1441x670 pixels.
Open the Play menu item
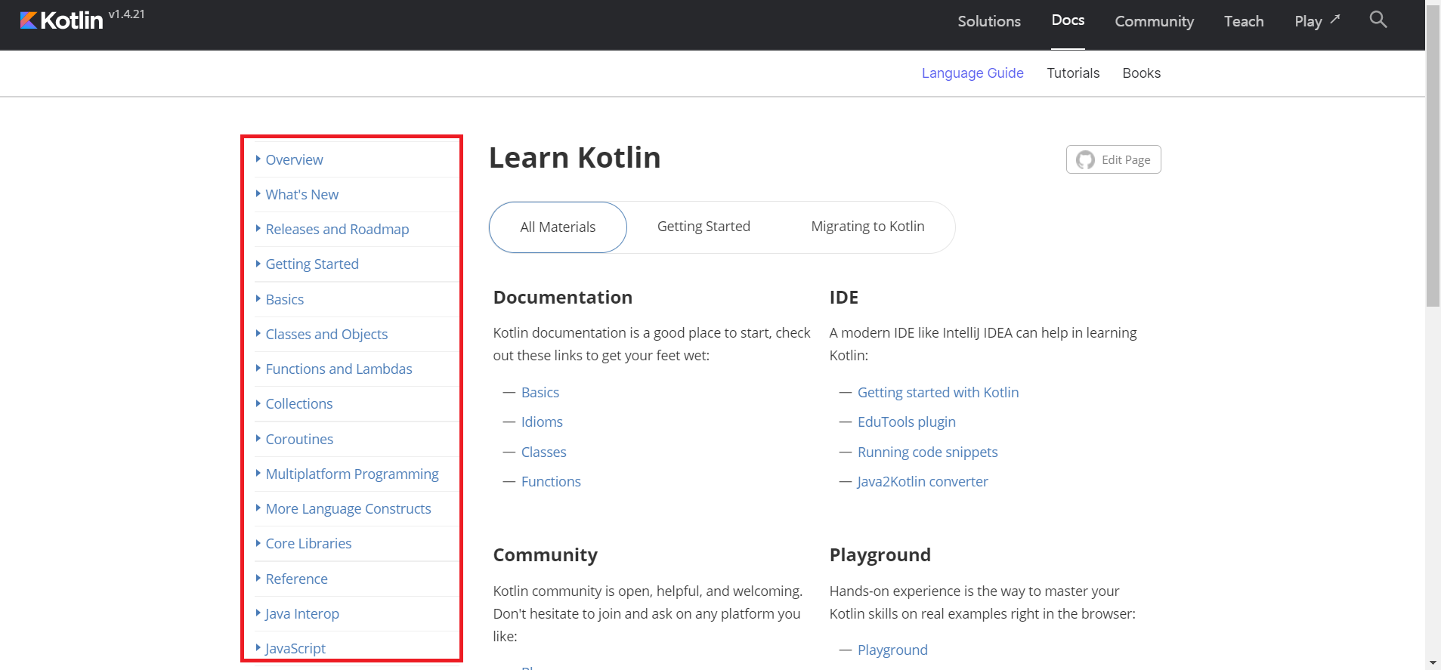point(1308,21)
